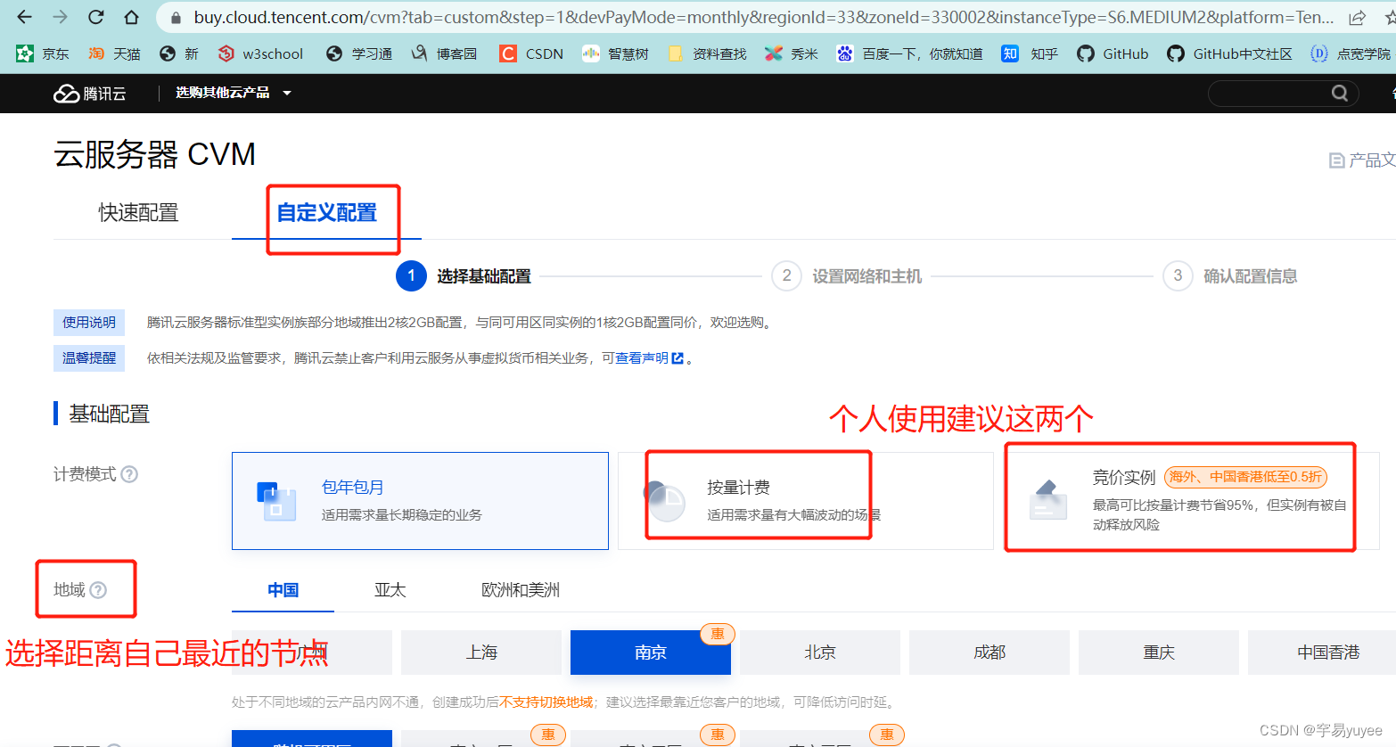Screen dimensions: 1396x747
Task: Click step 2 设置网络和主机
Action: pyautogui.click(x=847, y=276)
